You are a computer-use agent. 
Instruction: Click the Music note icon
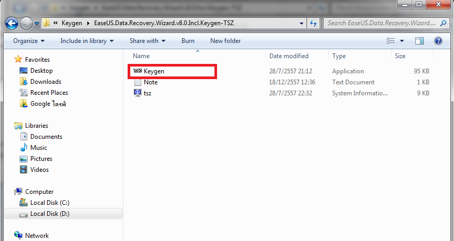point(24,147)
